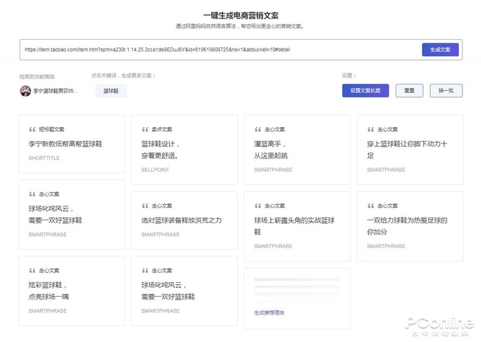The height and width of the screenshot is (342, 481).
Task: Click the 球场上崭露头角的实战篮球鞋 card
Action: click(297, 225)
